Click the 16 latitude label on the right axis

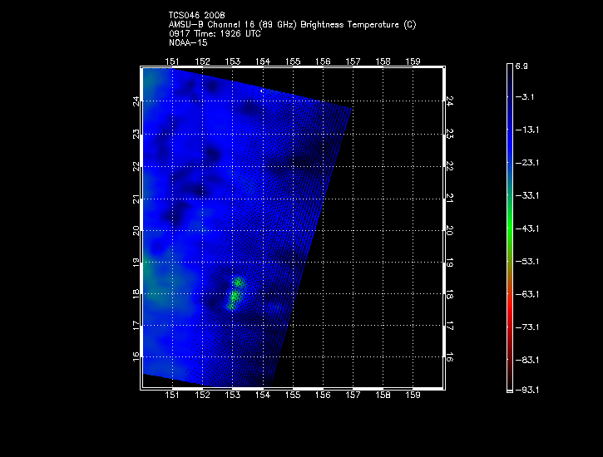(x=449, y=357)
